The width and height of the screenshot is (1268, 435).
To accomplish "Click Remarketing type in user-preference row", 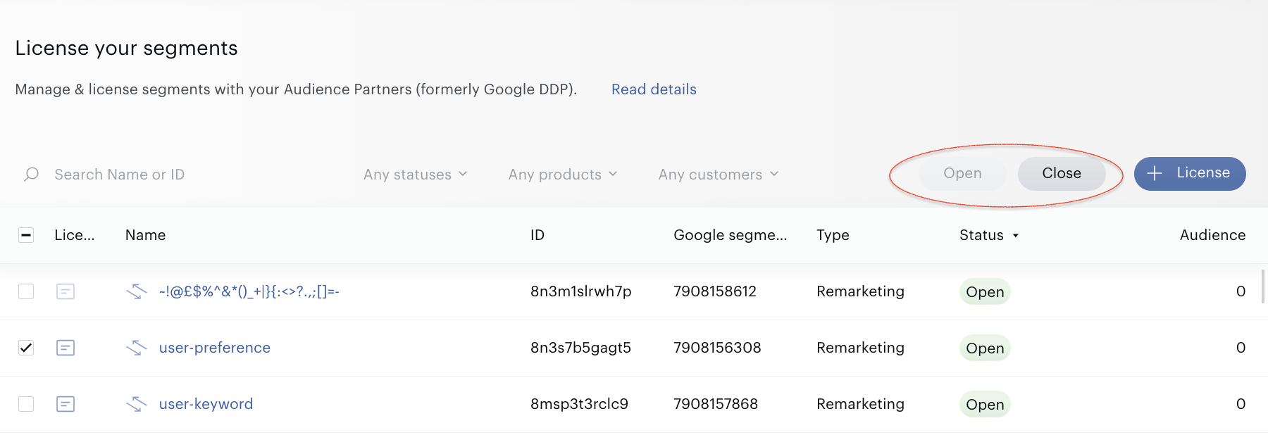I will (x=860, y=348).
